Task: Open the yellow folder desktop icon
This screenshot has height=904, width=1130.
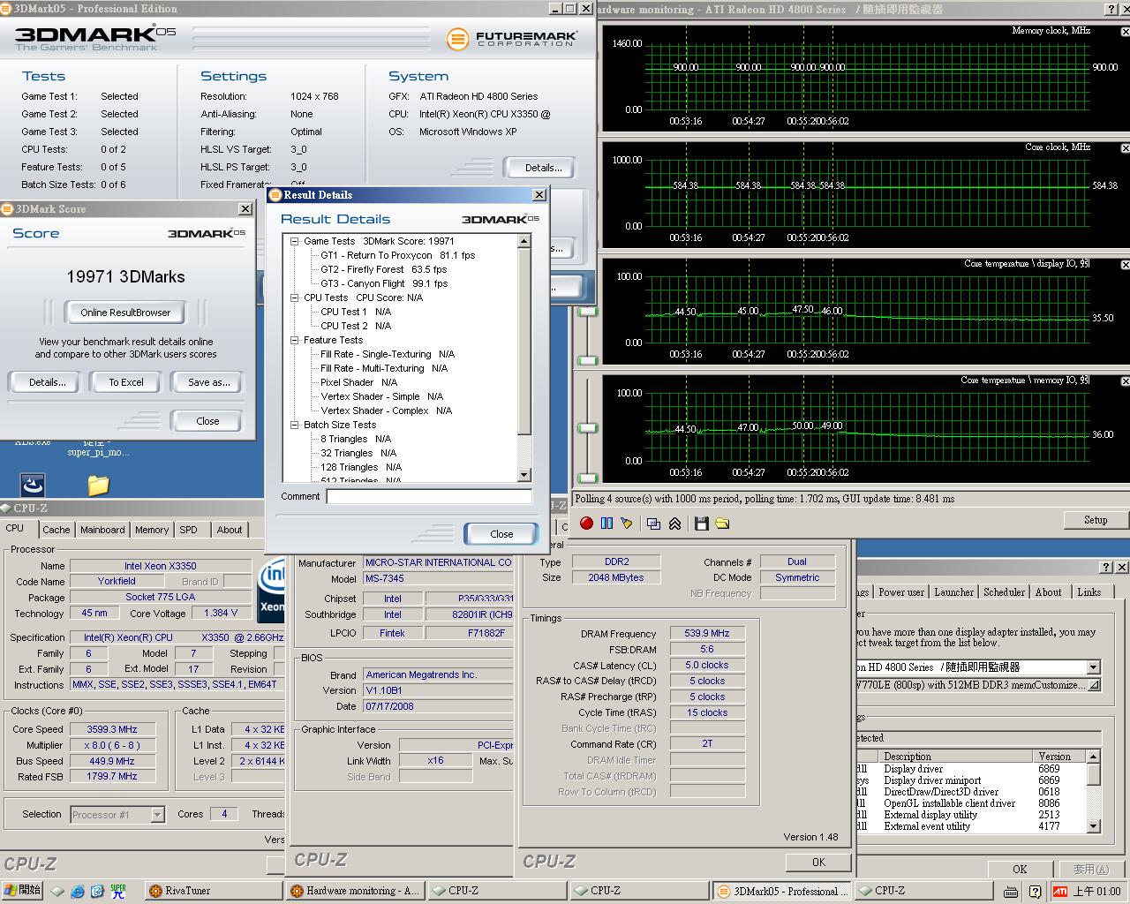Action: (x=98, y=485)
